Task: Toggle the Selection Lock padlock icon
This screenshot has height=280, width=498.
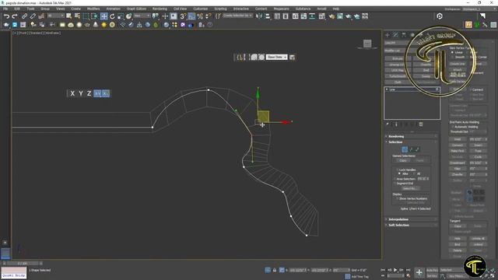Action: point(275,270)
